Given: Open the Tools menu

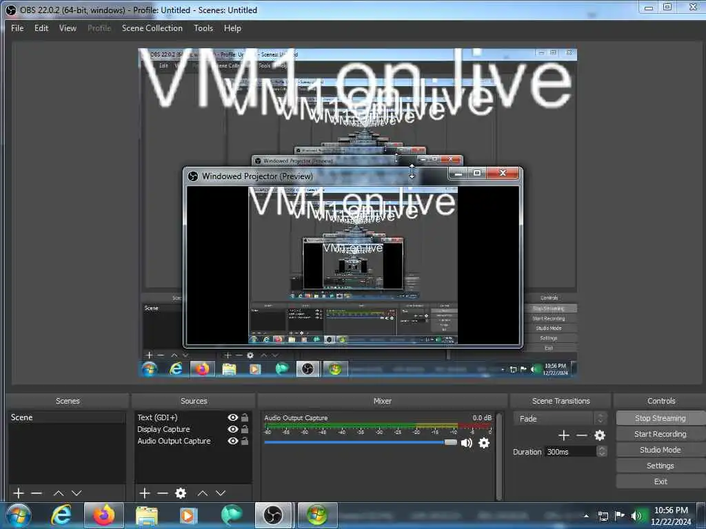Looking at the screenshot, I should click(203, 28).
